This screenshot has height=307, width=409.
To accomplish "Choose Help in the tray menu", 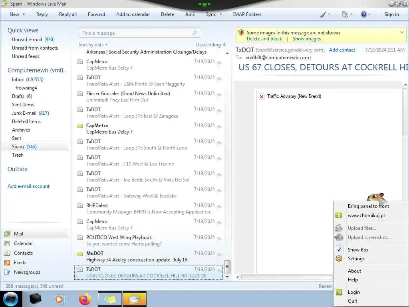I will (x=353, y=280).
